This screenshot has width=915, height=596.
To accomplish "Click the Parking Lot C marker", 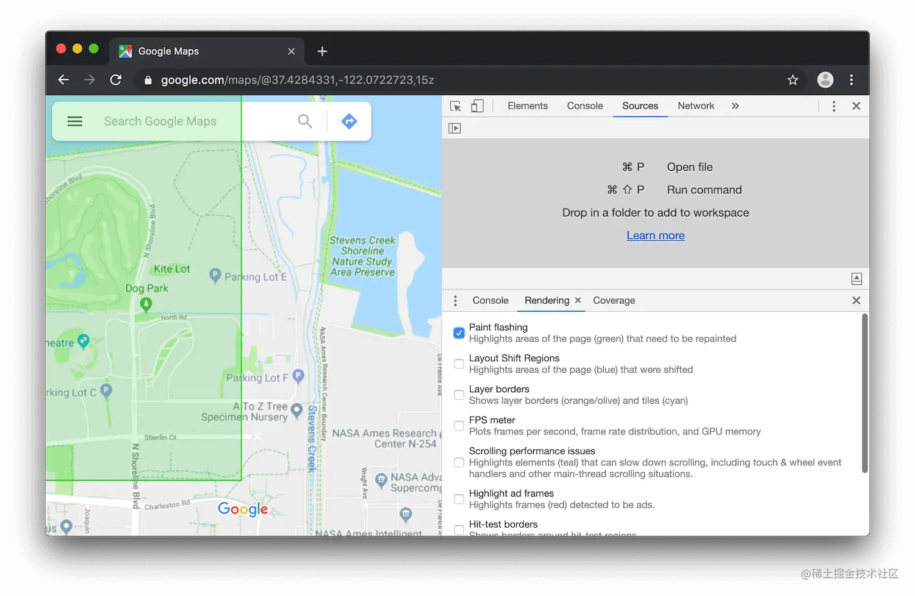I will 106,391.
